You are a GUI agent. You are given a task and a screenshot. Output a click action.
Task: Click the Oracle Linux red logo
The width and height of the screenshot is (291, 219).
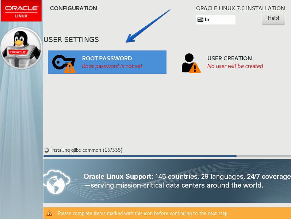point(21,11)
